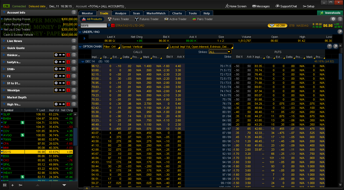
Task: Expand the Quick Quote gadget
Action: tap(4, 48)
